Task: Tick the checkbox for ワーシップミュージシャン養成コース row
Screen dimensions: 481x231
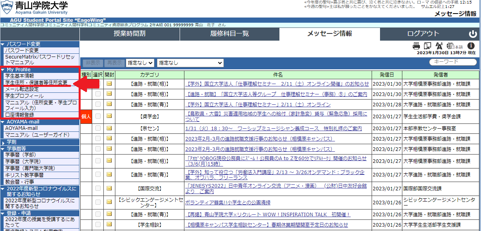Action: 98,128
